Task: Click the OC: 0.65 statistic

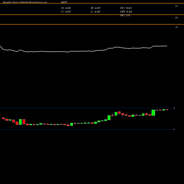Action: tap(126, 8)
